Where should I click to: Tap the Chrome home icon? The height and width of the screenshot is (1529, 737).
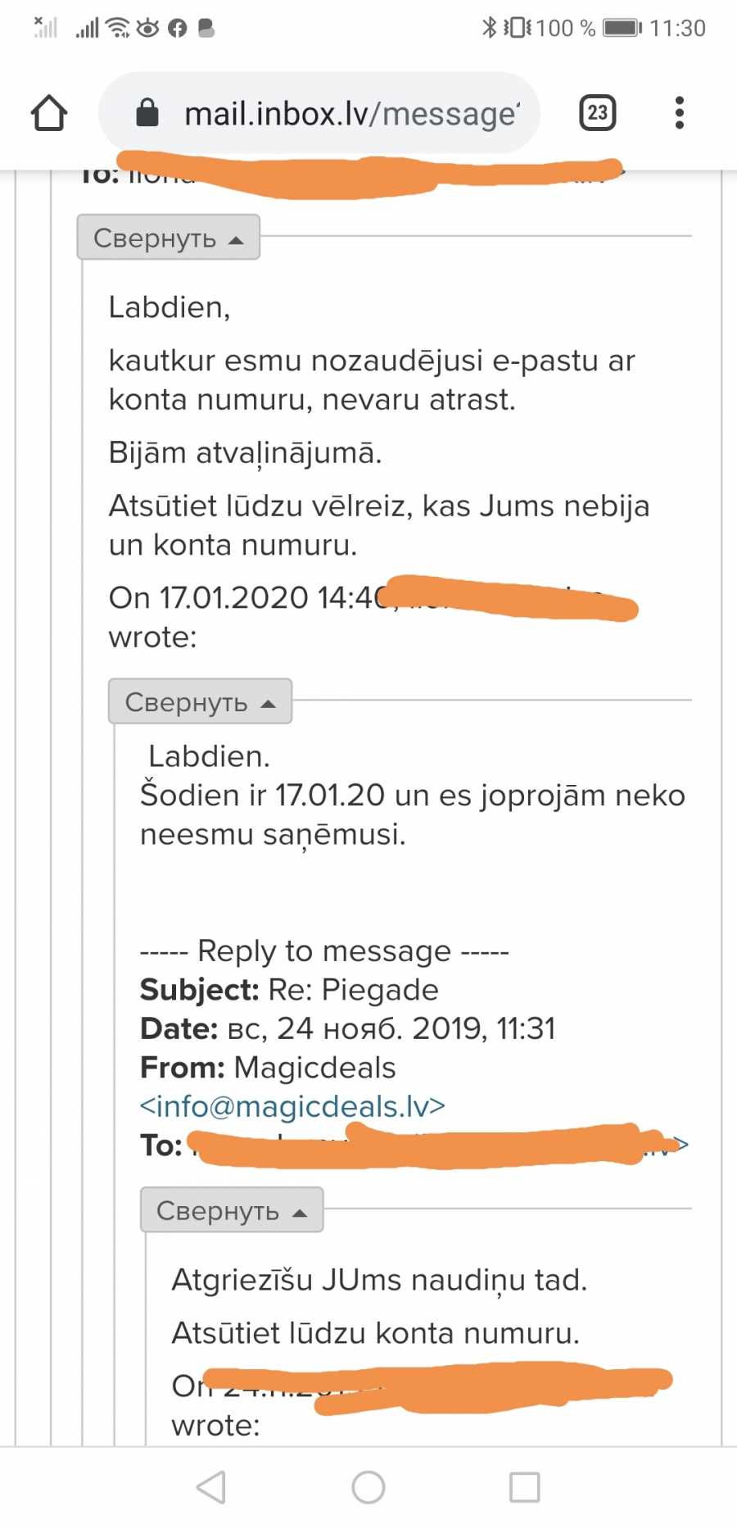click(x=49, y=113)
